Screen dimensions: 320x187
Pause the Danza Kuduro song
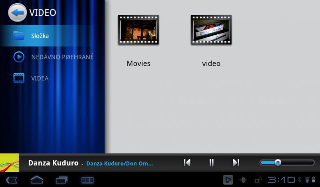coord(212,163)
